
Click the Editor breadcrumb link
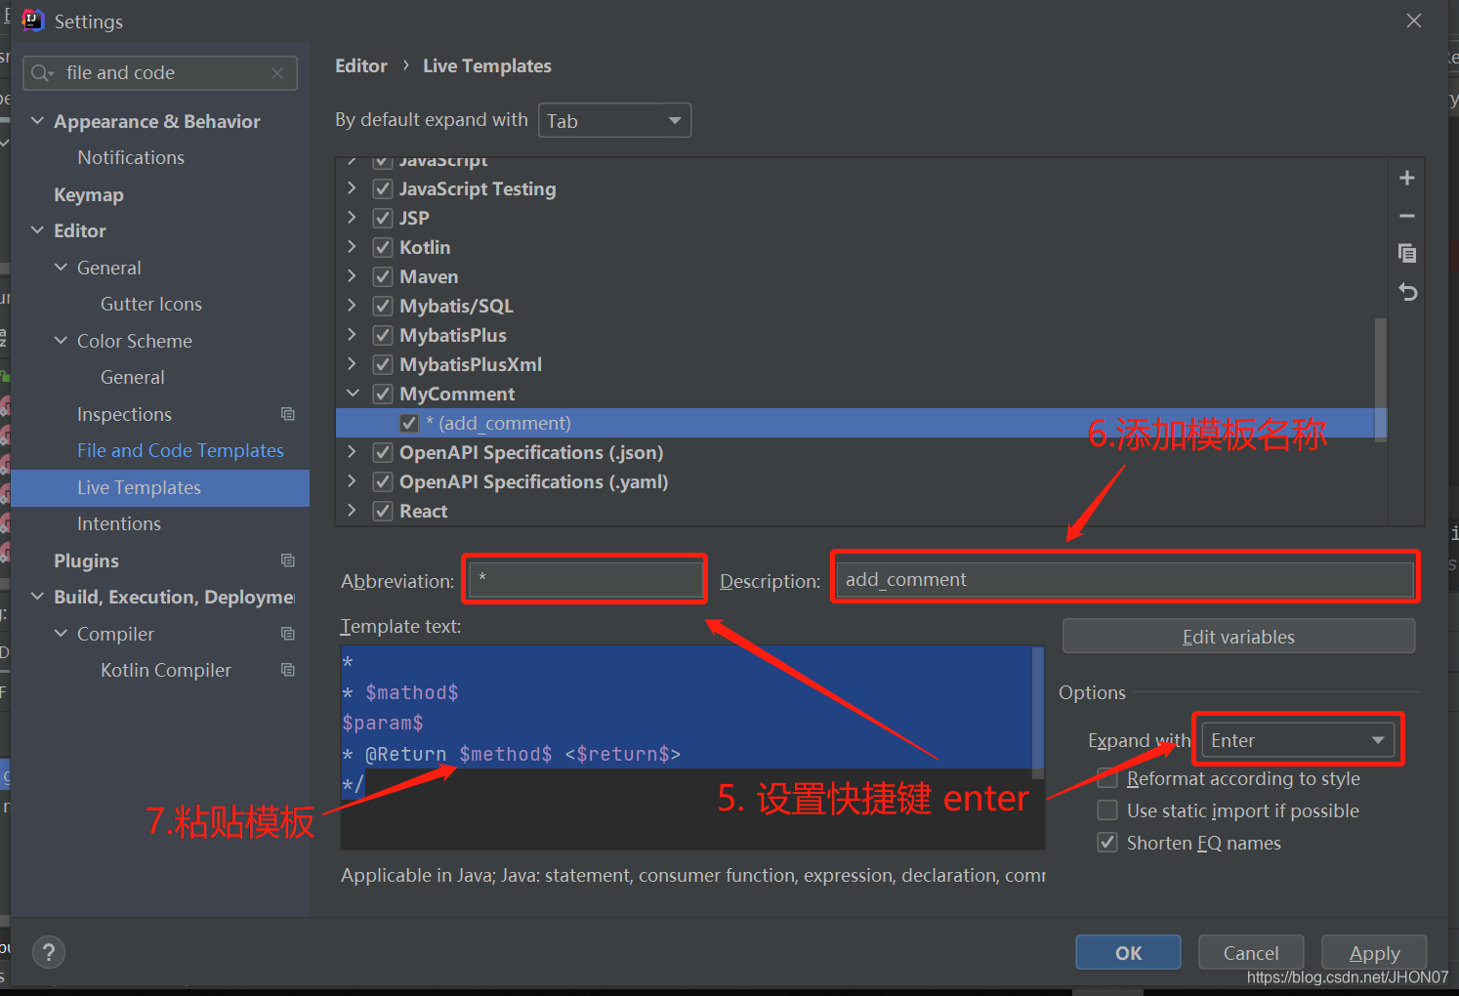click(361, 65)
